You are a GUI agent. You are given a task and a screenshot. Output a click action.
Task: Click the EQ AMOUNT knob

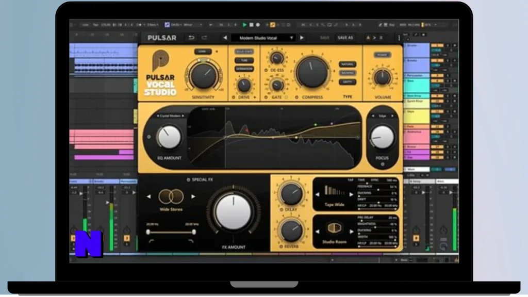(169, 137)
